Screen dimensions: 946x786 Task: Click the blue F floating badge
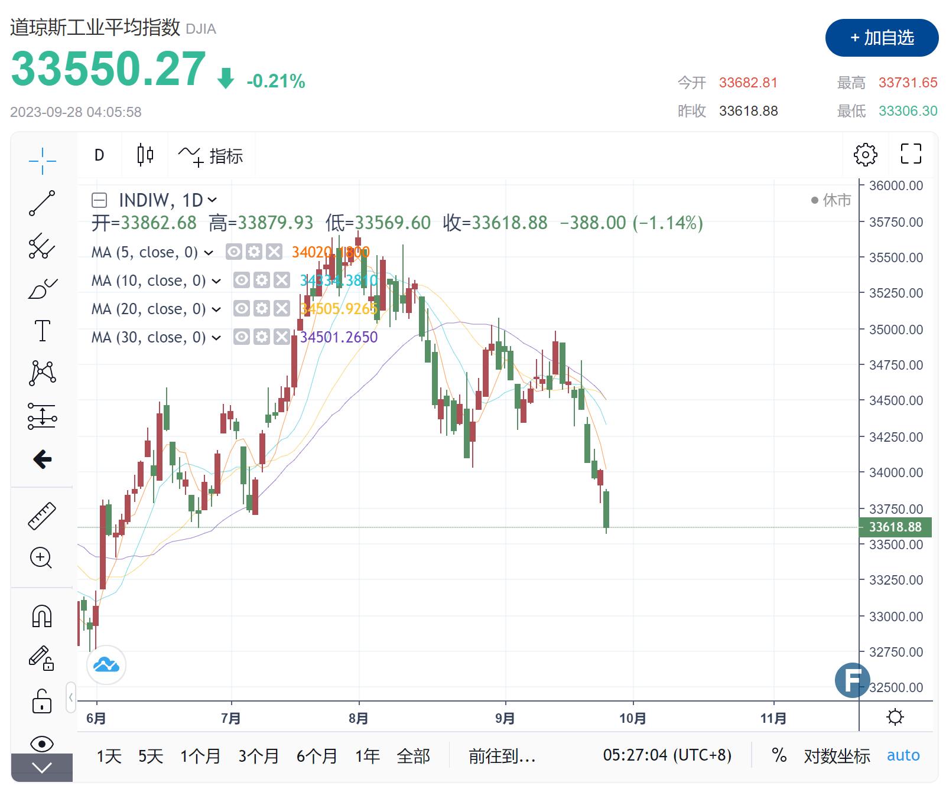[x=853, y=680]
